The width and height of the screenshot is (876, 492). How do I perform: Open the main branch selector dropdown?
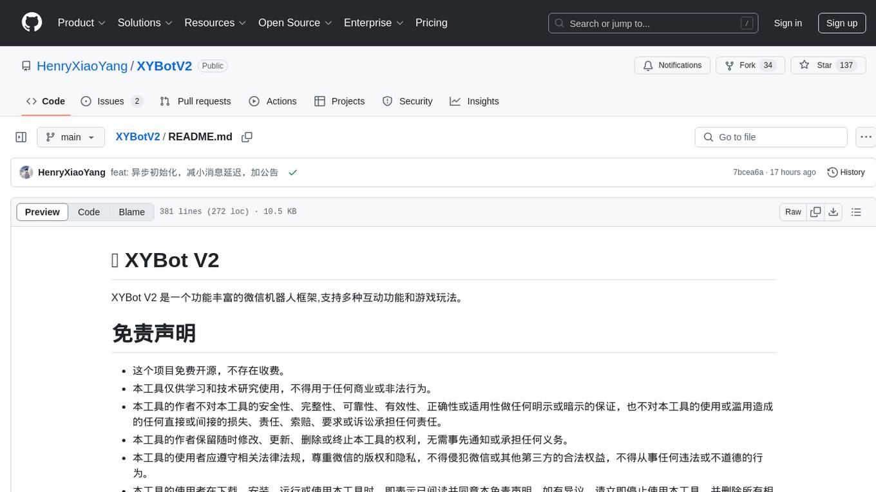pos(71,137)
